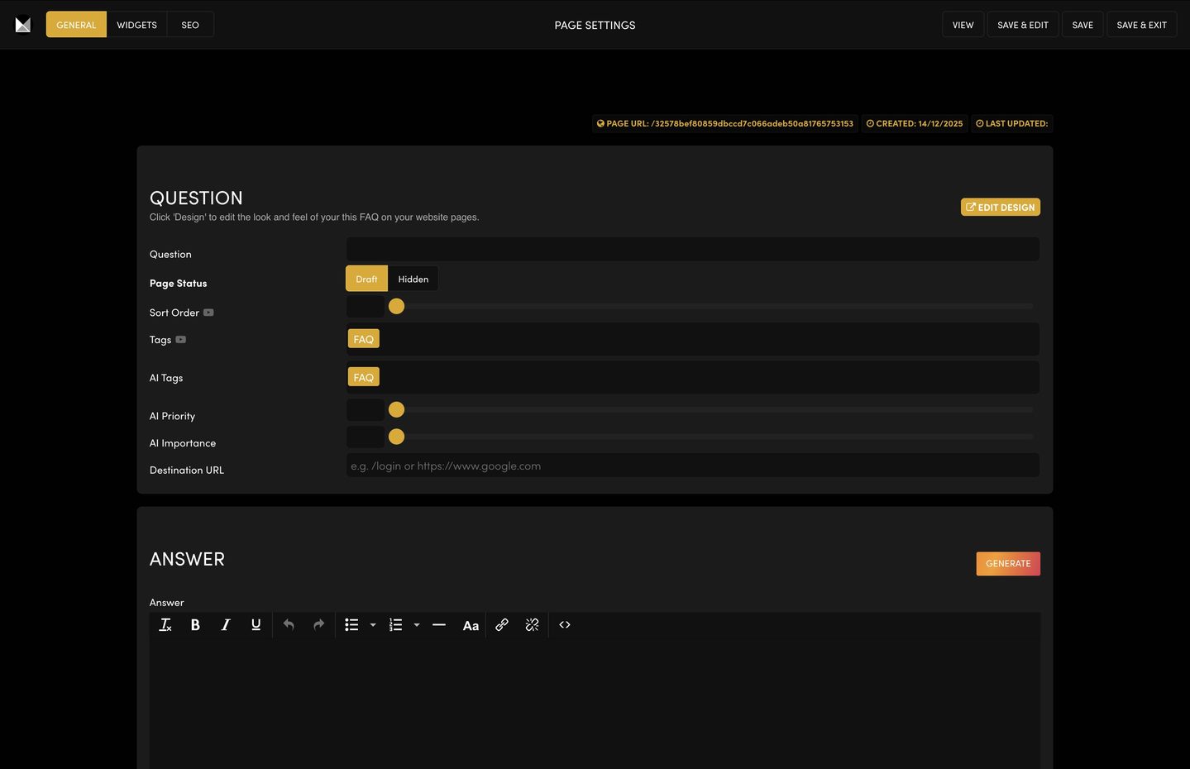Open the EDIT DESIGN panel
The width and height of the screenshot is (1190, 769).
pyautogui.click(x=1000, y=207)
